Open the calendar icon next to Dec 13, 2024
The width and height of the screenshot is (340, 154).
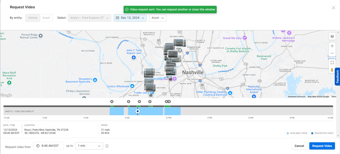pos(117,18)
